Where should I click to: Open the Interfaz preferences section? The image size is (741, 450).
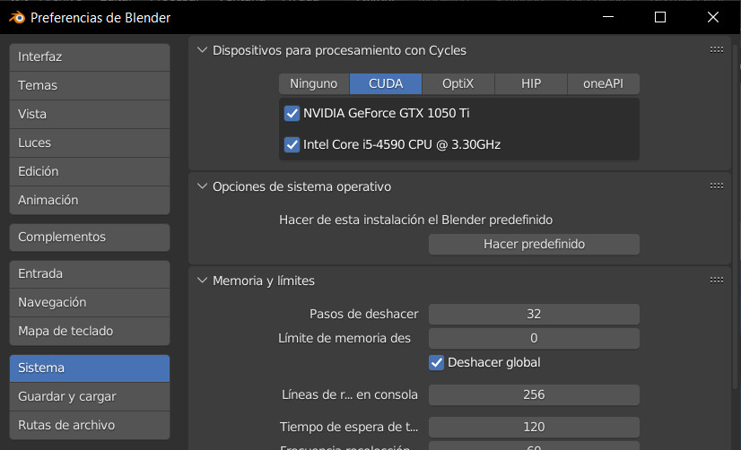[90, 57]
